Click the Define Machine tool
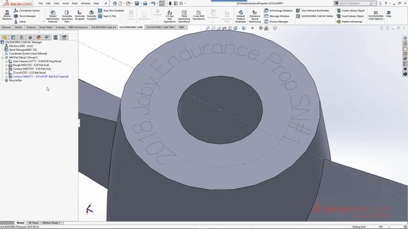Viewport: 408px width, 229px height. tap(7, 15)
